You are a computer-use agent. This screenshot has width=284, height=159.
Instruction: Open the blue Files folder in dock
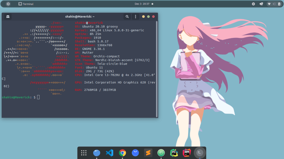96,153
